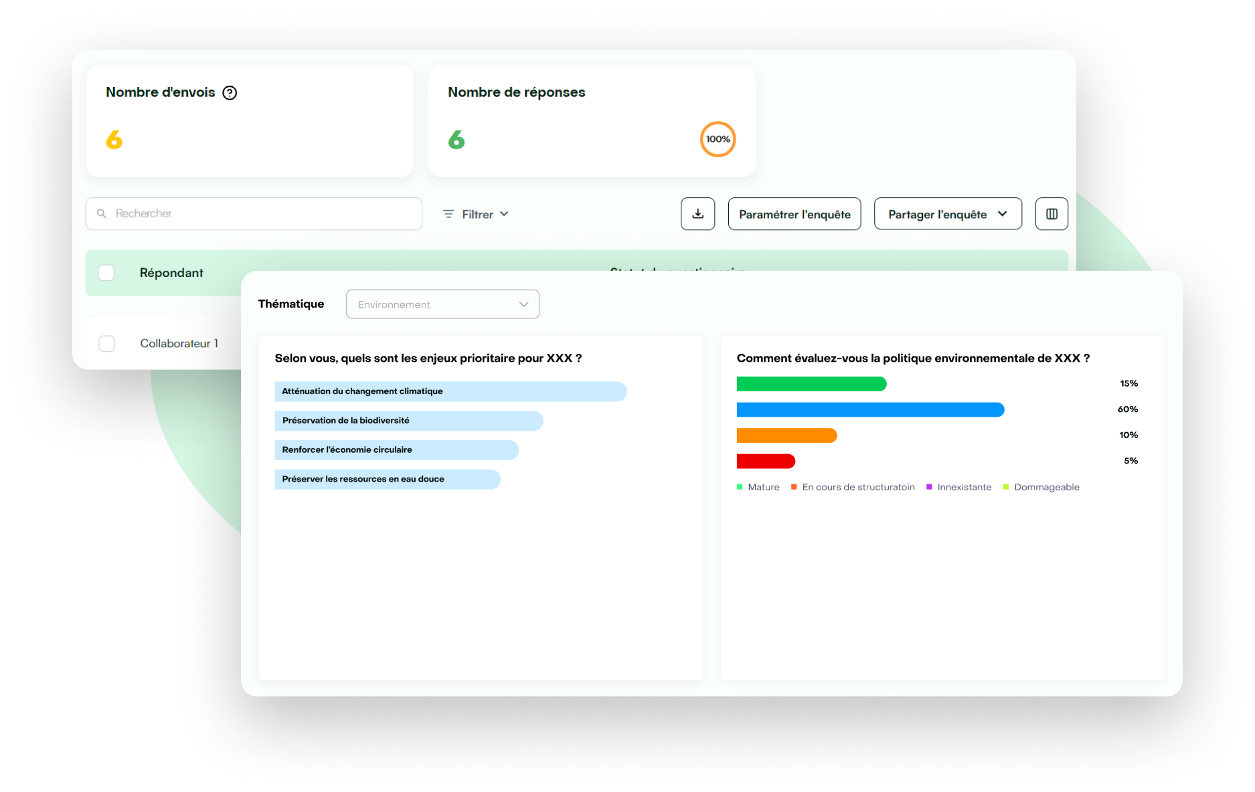This screenshot has height=792, width=1255.
Task: Click the green 6 réponses count
Action: tap(456, 140)
